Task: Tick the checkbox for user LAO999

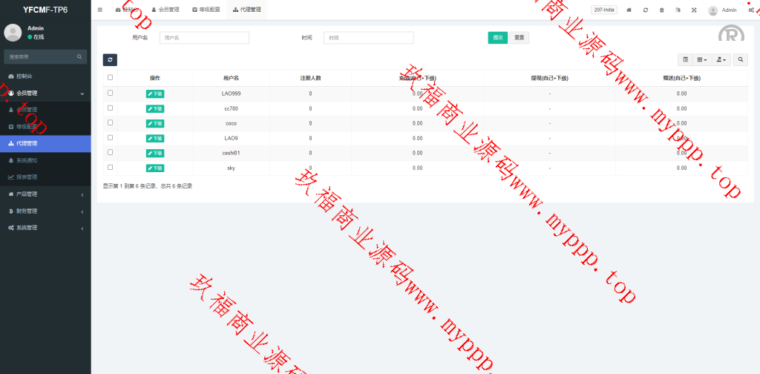Action: click(x=111, y=93)
